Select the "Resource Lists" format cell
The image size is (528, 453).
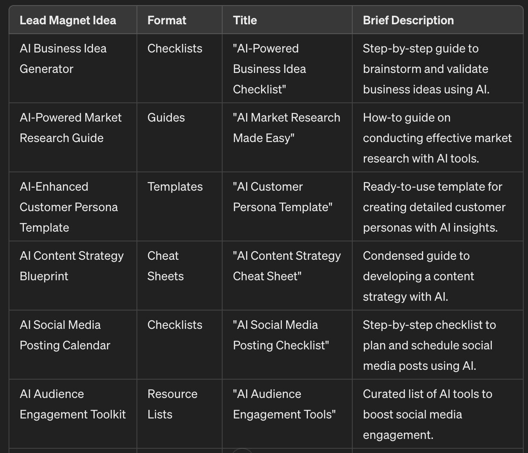click(172, 404)
